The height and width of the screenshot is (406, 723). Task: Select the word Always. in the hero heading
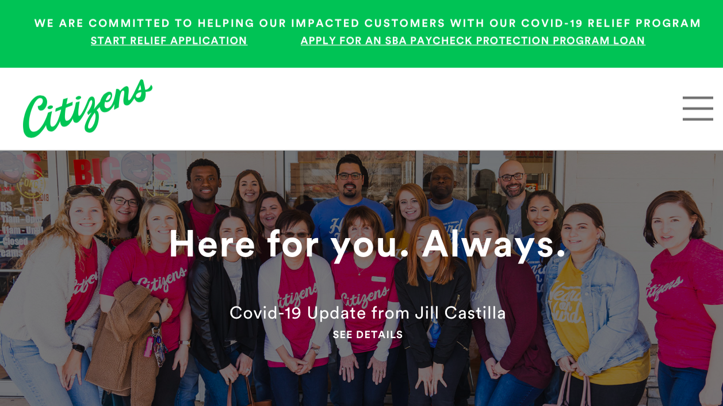coord(495,243)
